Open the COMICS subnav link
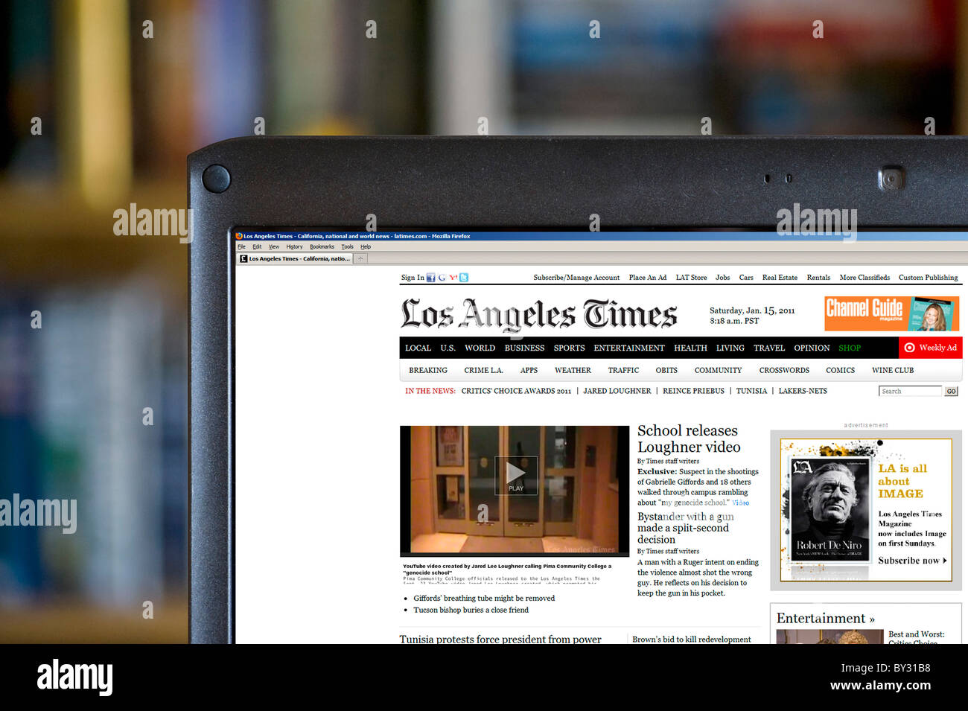The image size is (968, 711). tap(840, 370)
